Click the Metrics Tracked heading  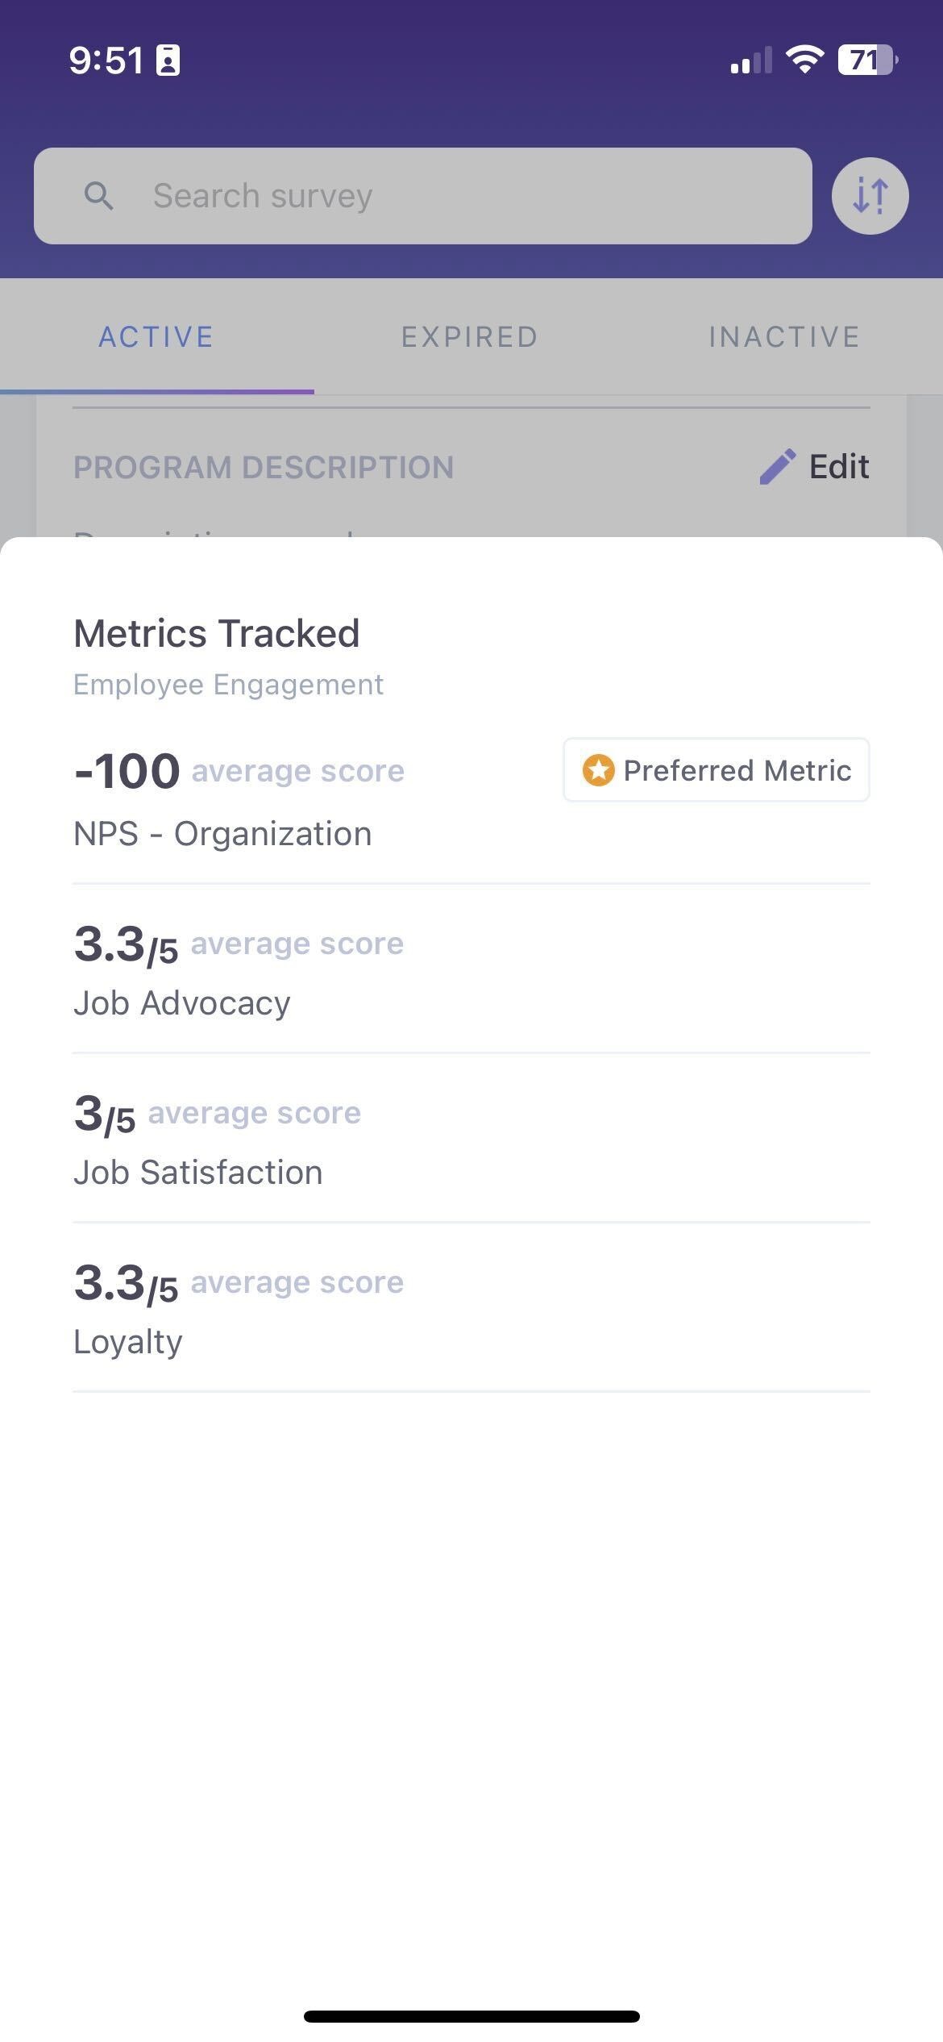pos(217,633)
